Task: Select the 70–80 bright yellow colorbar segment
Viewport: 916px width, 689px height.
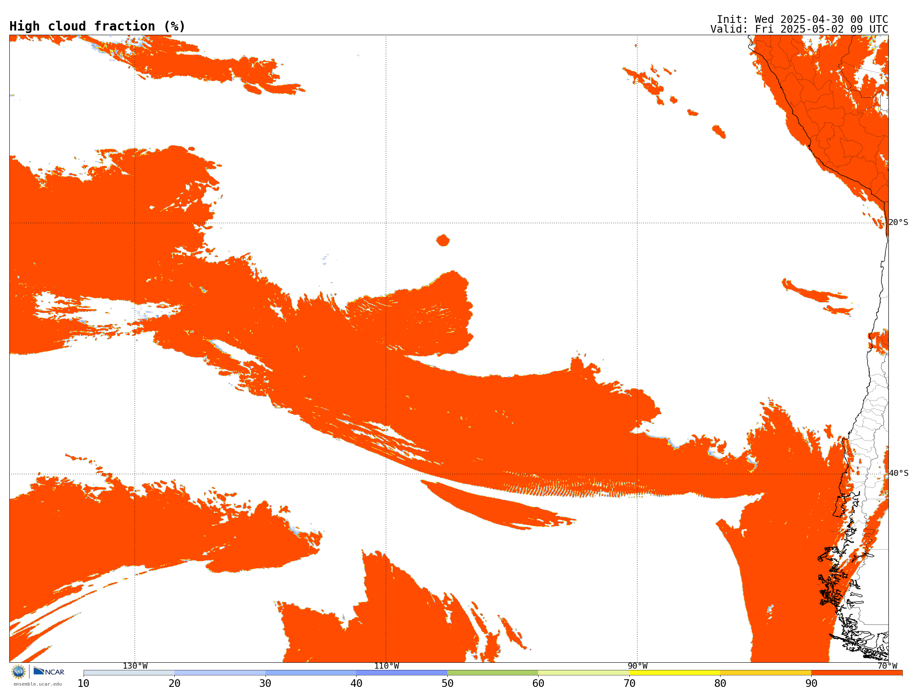Action: pos(675,673)
